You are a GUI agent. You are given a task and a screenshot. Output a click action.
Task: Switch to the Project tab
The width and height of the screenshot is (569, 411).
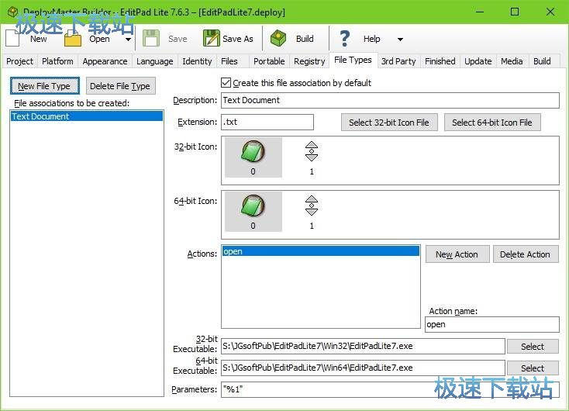[20, 61]
